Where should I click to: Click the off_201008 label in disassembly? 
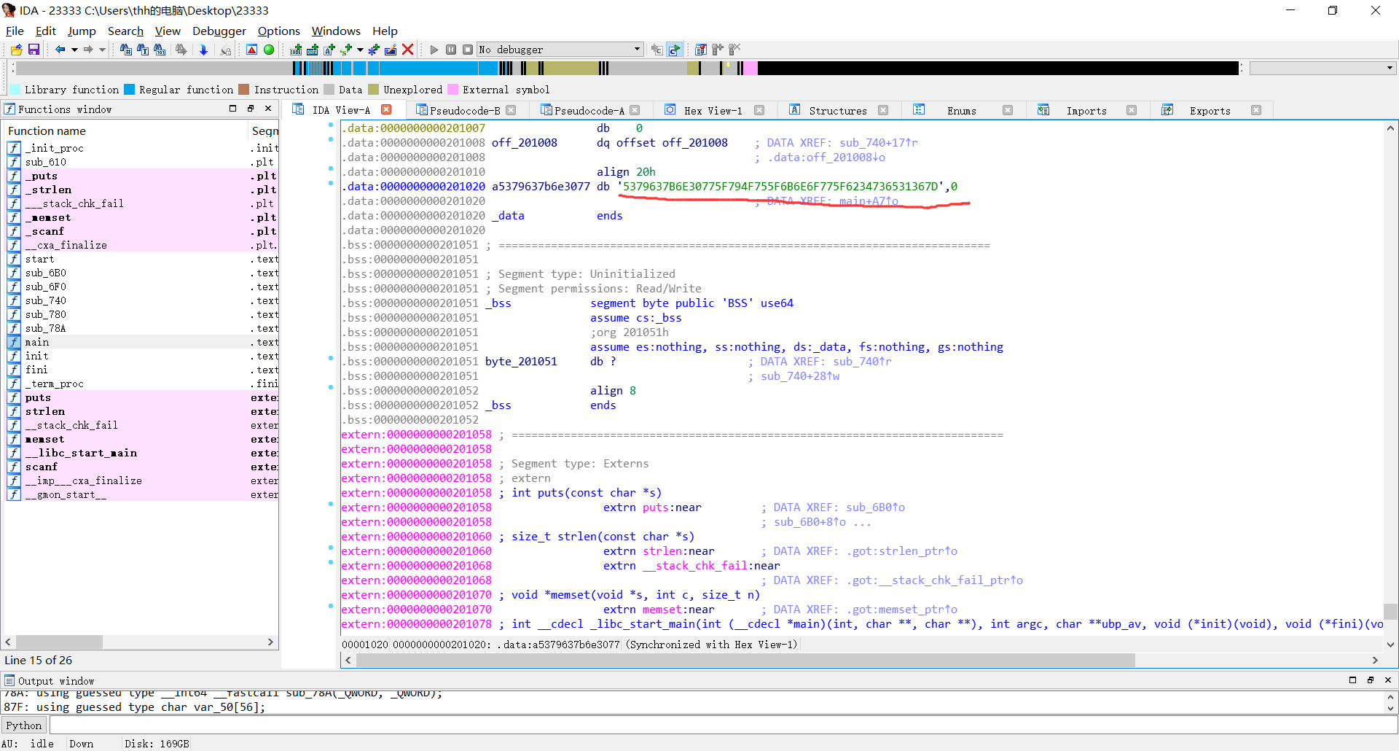tap(525, 143)
